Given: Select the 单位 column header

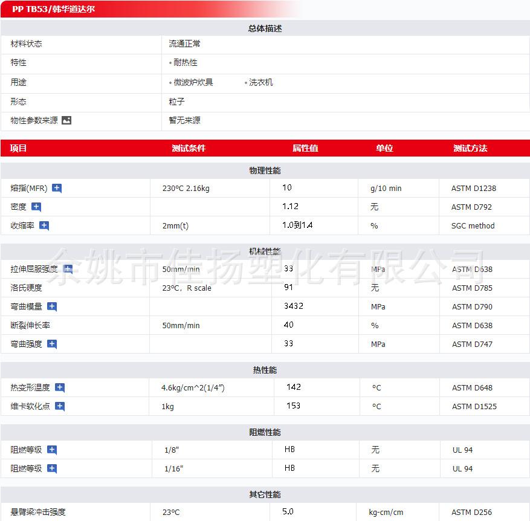Looking at the screenshot, I should click(384, 148).
